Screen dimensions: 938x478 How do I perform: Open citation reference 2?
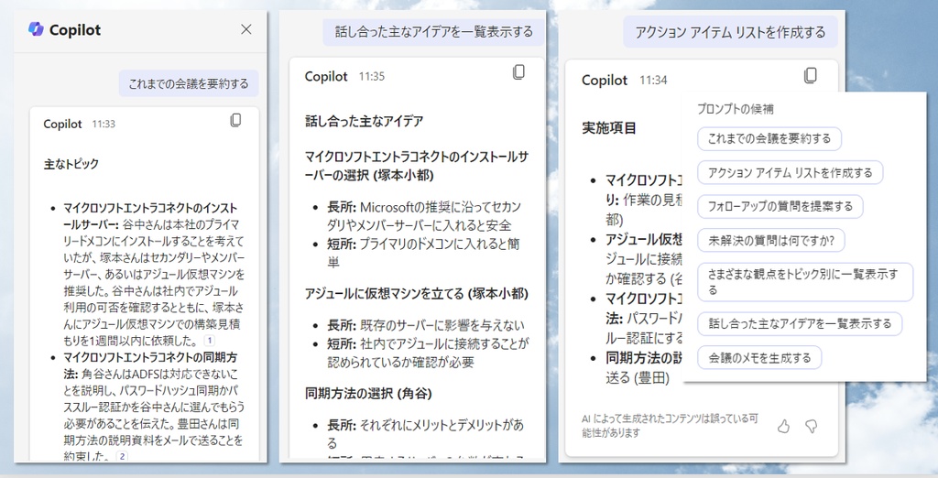point(122,456)
